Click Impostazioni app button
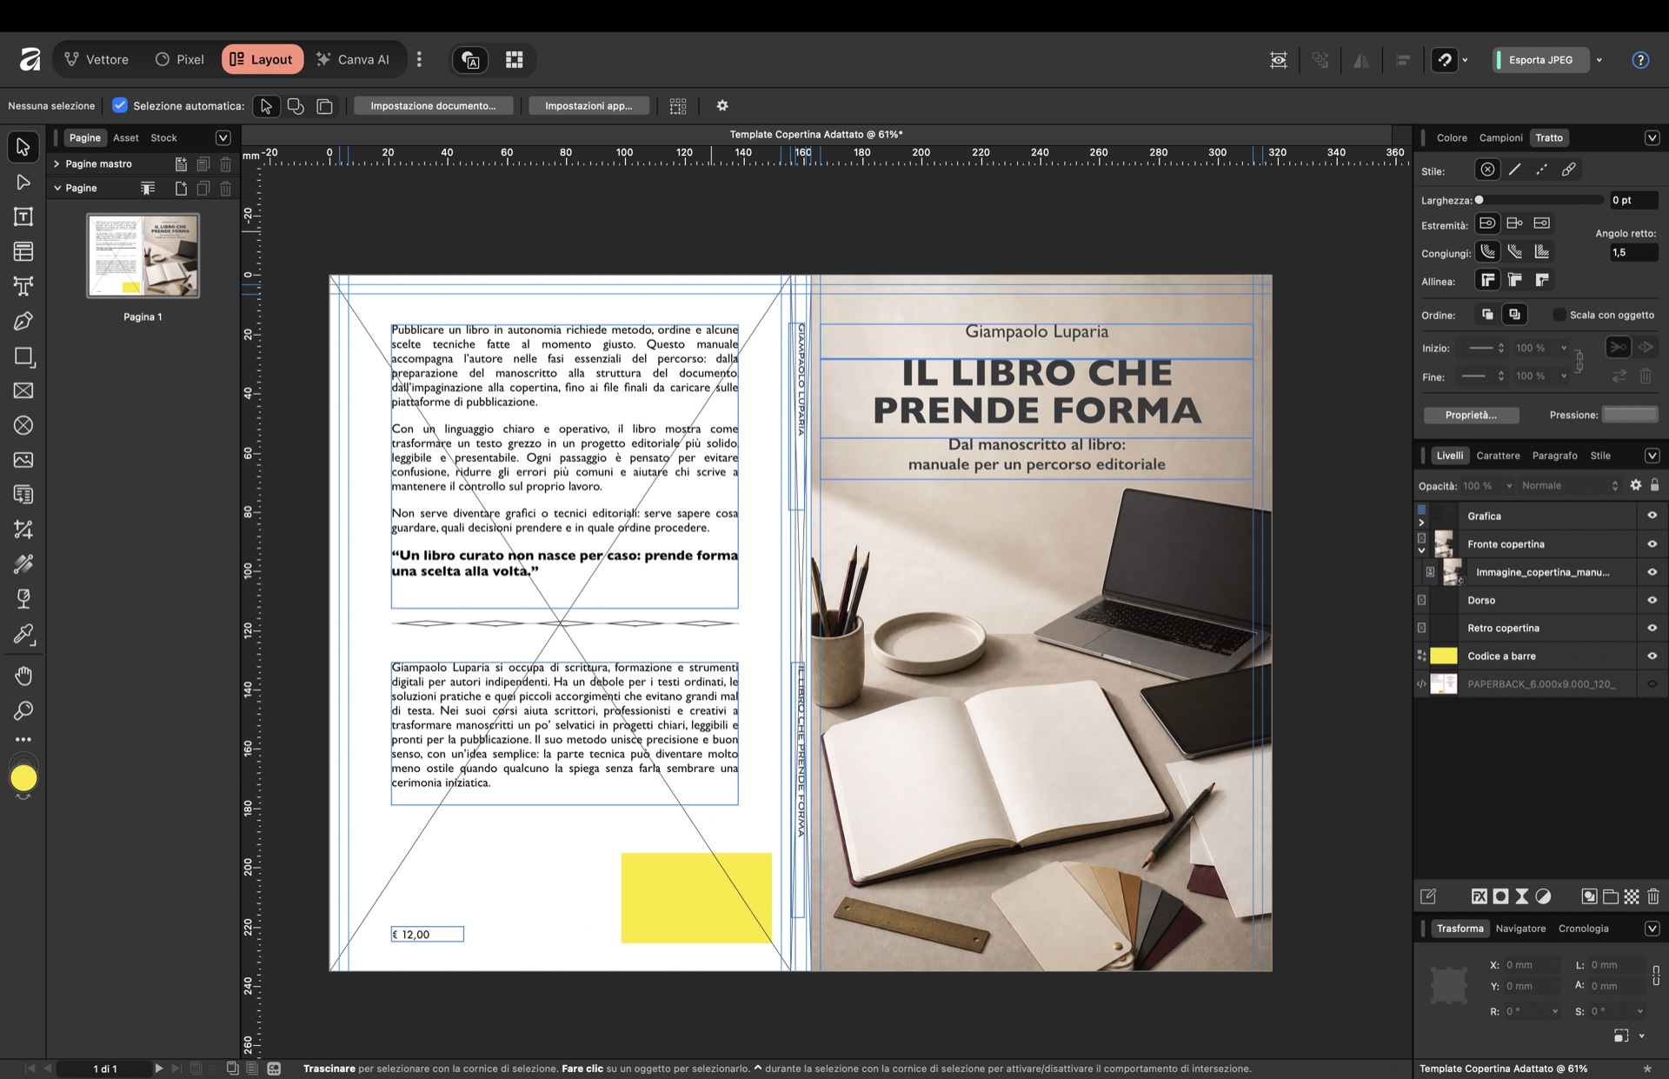Viewport: 1669px width, 1079px height. point(588,106)
